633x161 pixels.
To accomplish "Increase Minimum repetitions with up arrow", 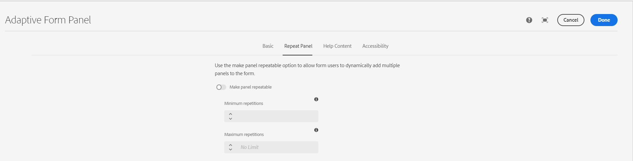I will pos(231,114).
